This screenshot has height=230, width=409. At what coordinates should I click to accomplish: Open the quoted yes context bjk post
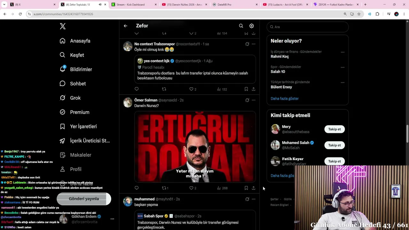tap(195, 69)
